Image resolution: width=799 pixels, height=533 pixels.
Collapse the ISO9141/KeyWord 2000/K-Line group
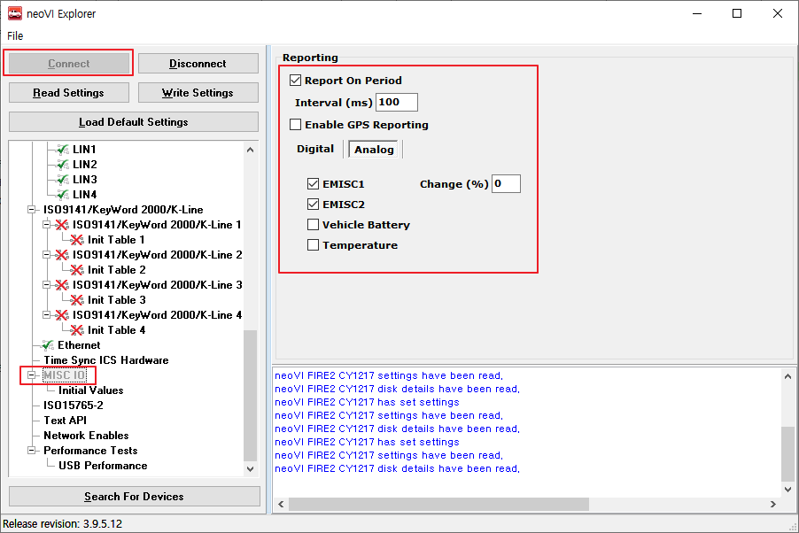[32, 210]
